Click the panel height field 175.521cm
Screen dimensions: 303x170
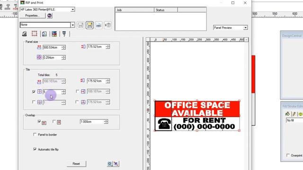(x=96, y=47)
